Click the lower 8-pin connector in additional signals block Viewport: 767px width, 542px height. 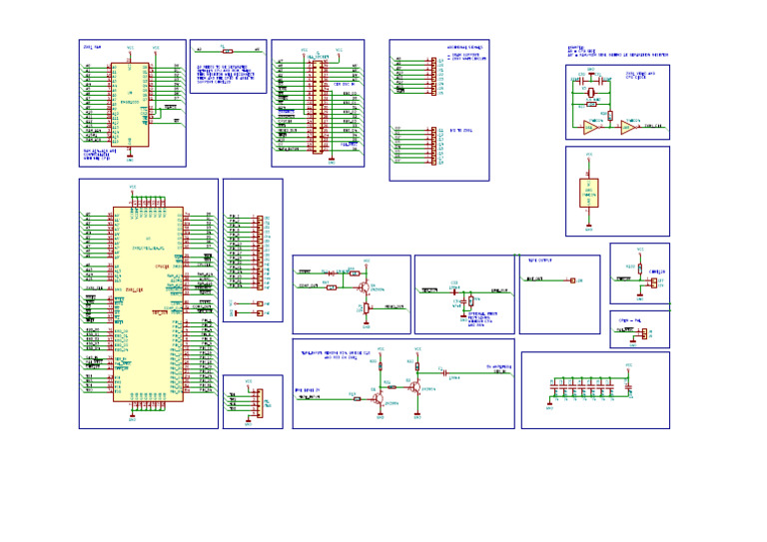(433, 146)
